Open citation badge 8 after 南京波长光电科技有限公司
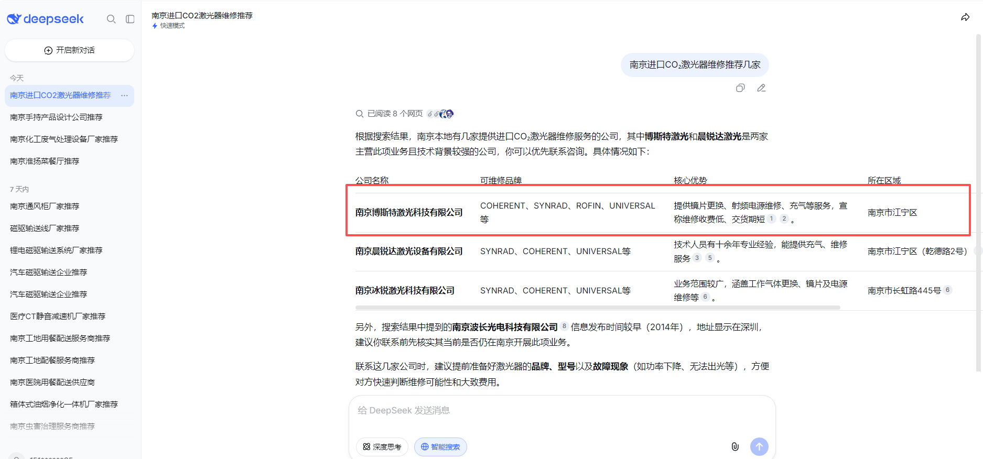Image resolution: width=983 pixels, height=459 pixels. (564, 326)
